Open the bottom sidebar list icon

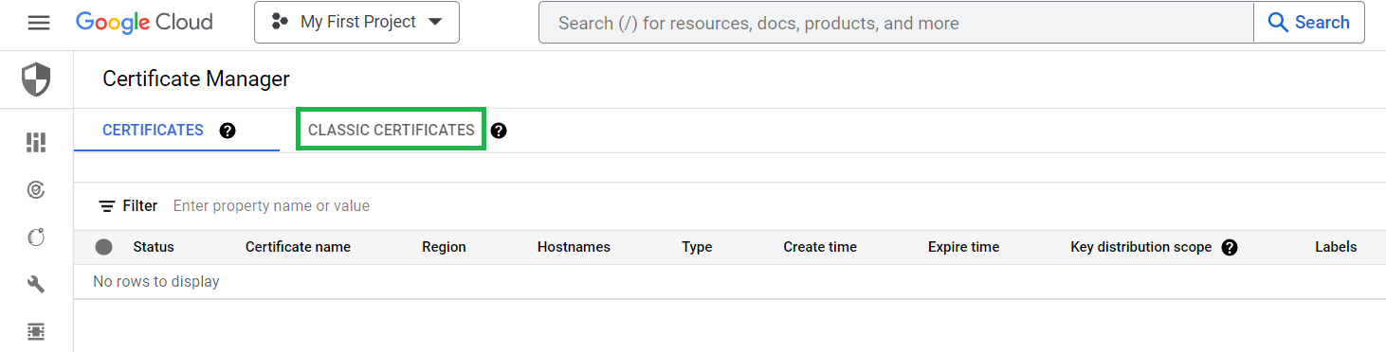[36, 331]
